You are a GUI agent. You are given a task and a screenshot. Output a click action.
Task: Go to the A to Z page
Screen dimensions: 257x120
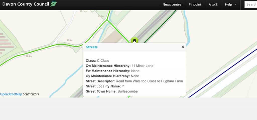click(x=213, y=5)
